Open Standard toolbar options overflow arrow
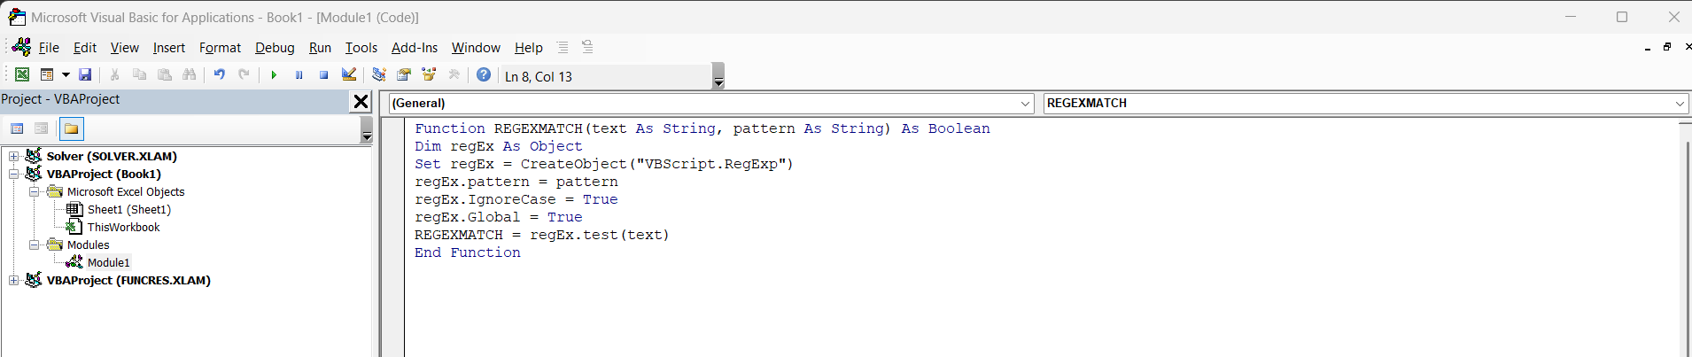Screen dimensions: 1692x357 (718, 76)
